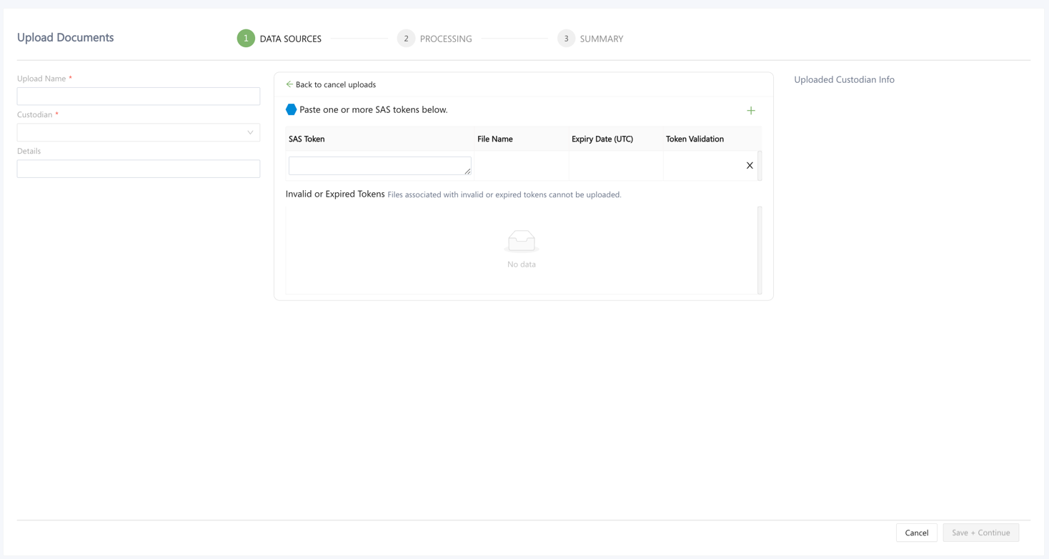Click step 1 green circle indicator
1049x559 pixels.
coord(246,39)
